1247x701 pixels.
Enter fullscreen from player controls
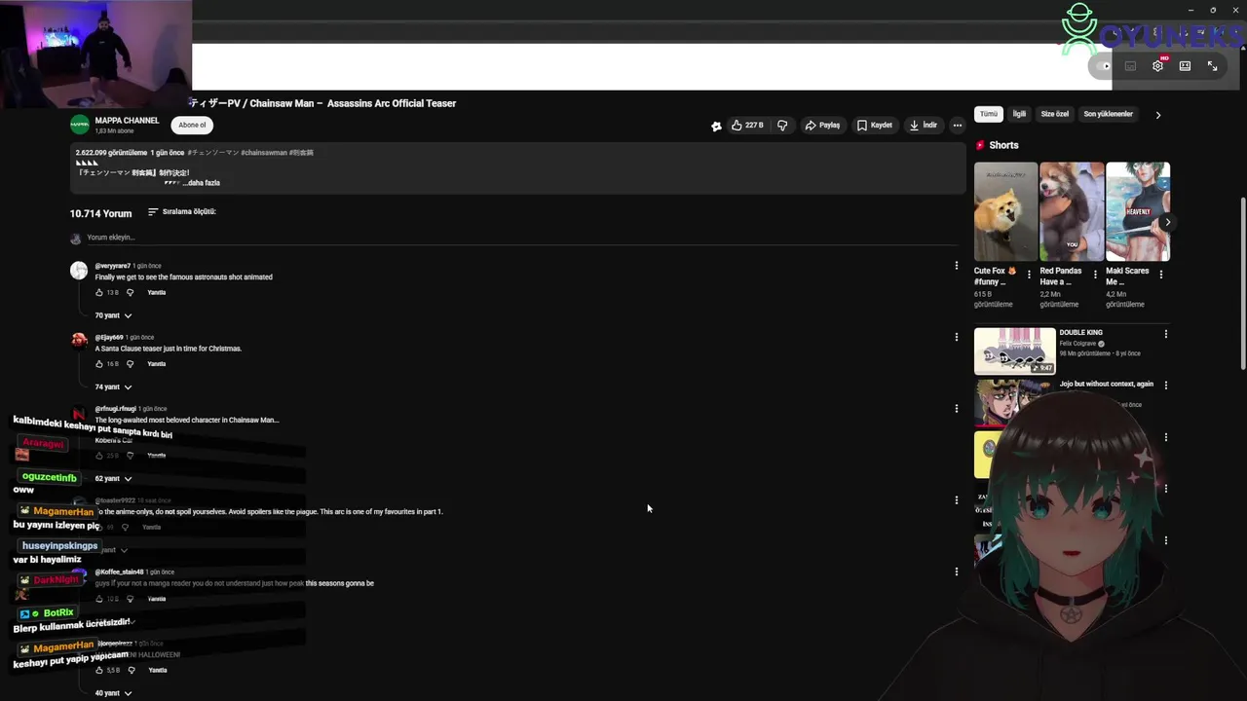point(1212,66)
